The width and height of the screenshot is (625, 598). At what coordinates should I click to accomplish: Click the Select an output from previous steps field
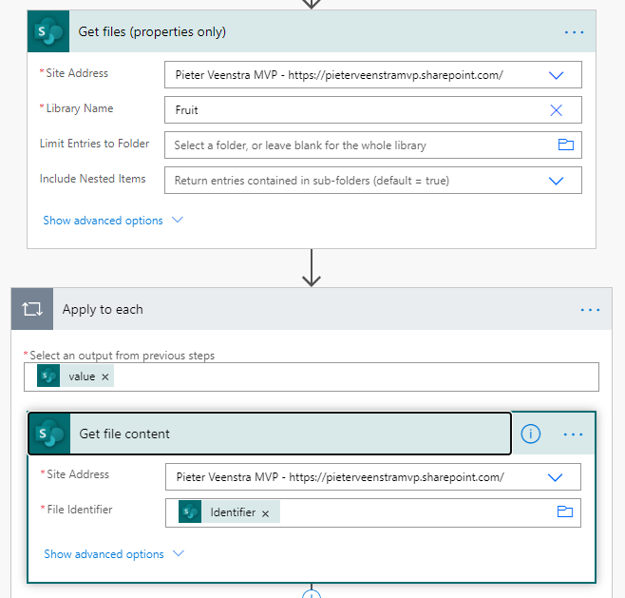(x=312, y=377)
